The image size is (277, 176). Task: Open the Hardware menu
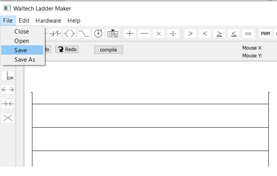coord(48,21)
